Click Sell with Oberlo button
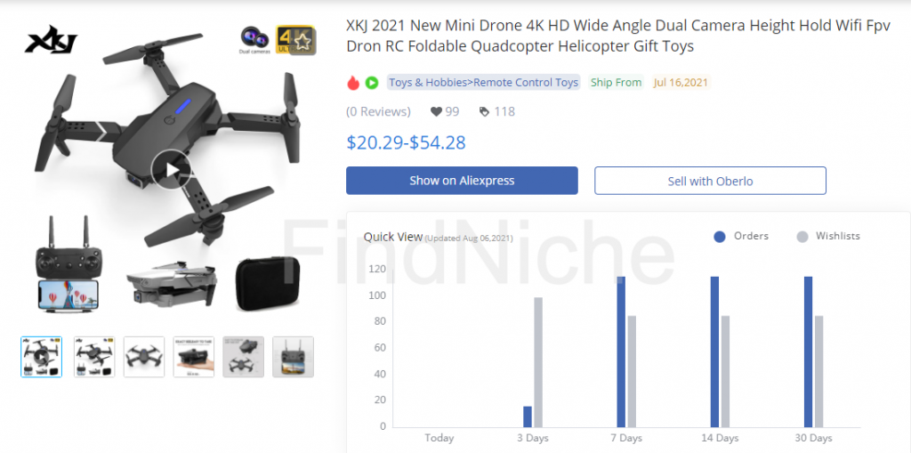The height and width of the screenshot is (453, 911). (x=710, y=181)
